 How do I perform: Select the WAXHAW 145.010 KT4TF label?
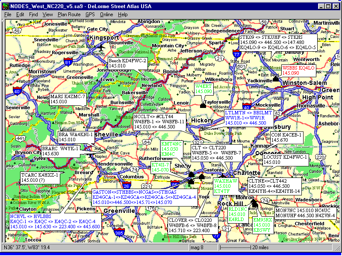tap(225, 186)
